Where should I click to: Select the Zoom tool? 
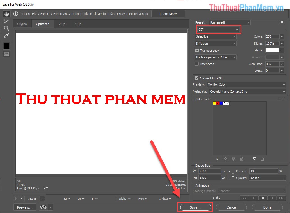[6, 28]
